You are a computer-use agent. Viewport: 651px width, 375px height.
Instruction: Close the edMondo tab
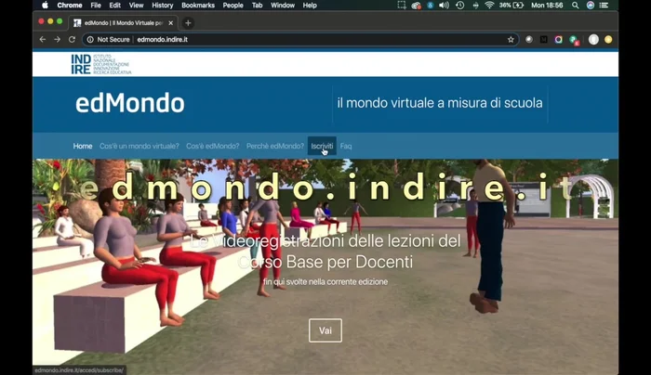(x=170, y=23)
